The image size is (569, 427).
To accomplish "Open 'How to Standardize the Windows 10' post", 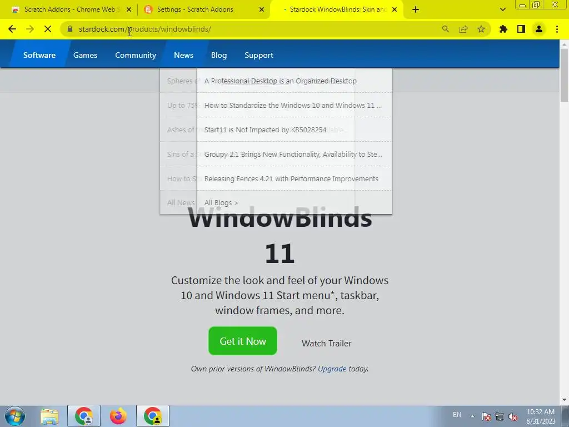I will coord(293,105).
